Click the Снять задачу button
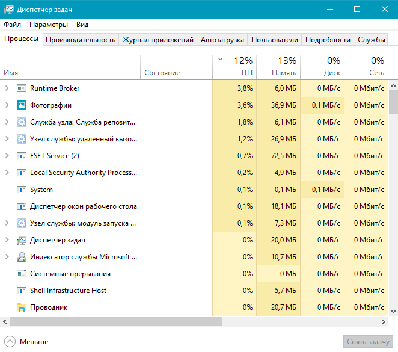This screenshot has height=352, width=398. 368,341
